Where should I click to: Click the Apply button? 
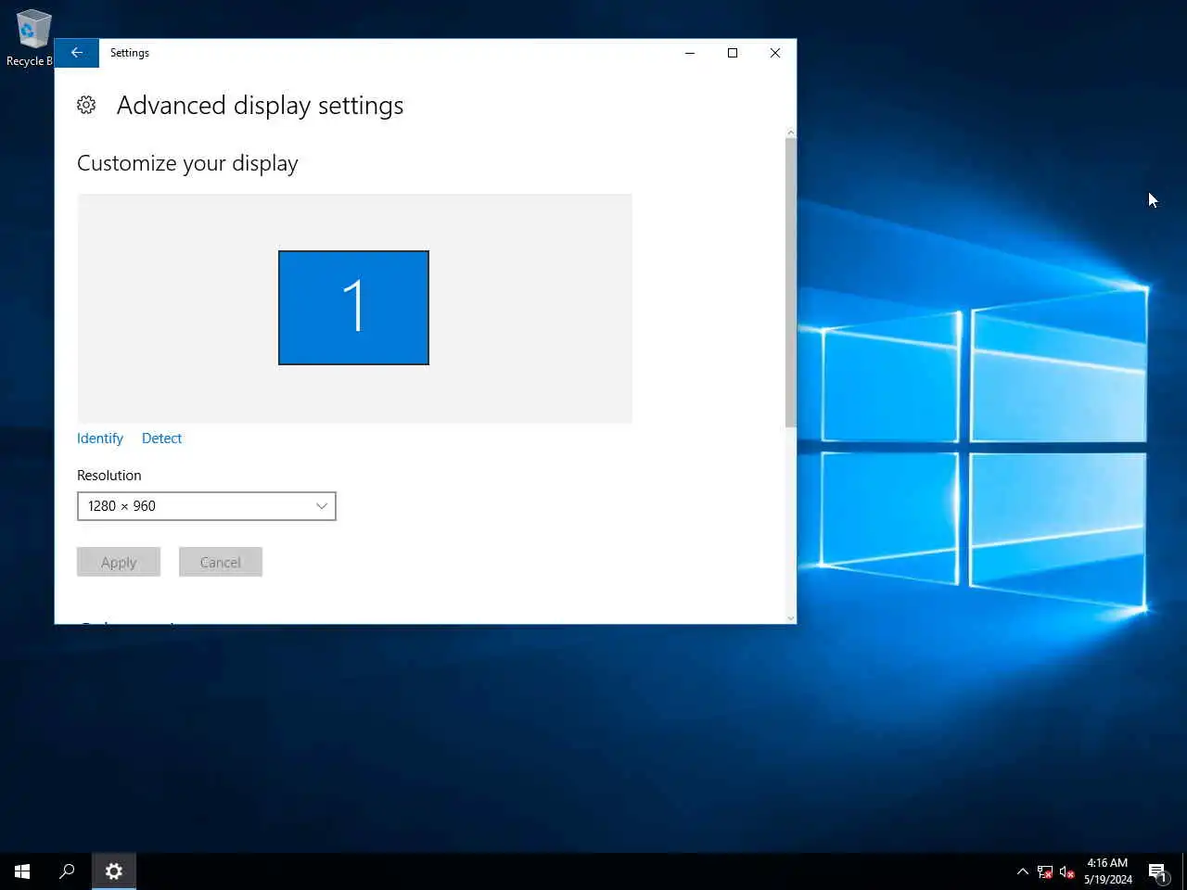(119, 562)
